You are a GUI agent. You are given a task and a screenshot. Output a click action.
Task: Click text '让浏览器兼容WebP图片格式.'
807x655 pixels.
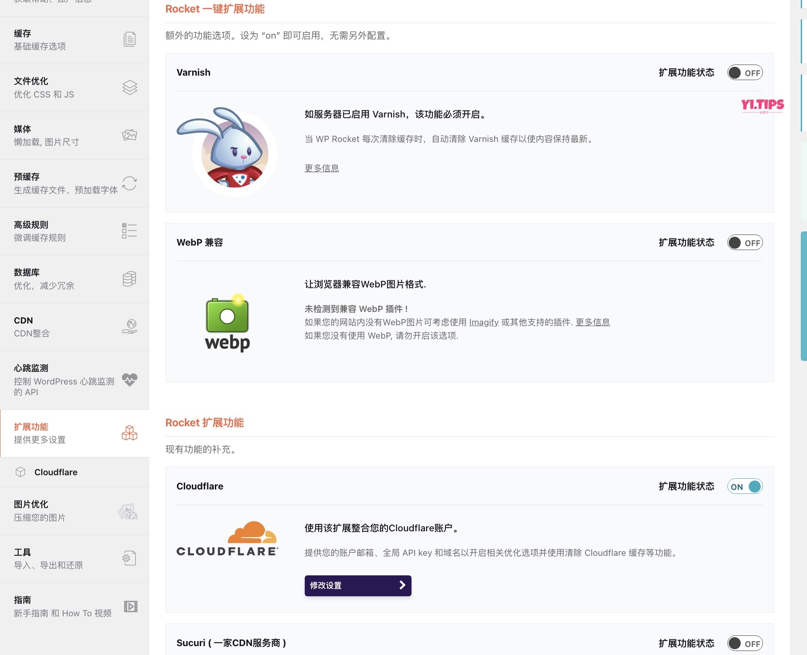[x=365, y=284]
